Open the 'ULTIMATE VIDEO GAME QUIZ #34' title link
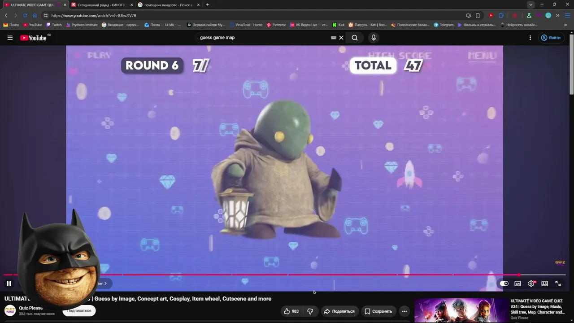 [x=537, y=307]
